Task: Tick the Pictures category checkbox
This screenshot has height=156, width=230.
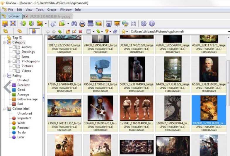Action: pyautogui.click(x=14, y=66)
